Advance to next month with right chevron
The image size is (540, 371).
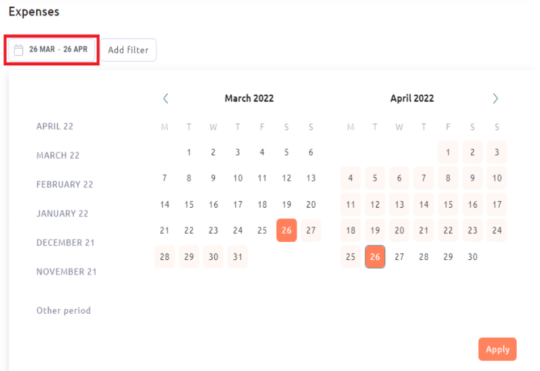click(x=495, y=99)
